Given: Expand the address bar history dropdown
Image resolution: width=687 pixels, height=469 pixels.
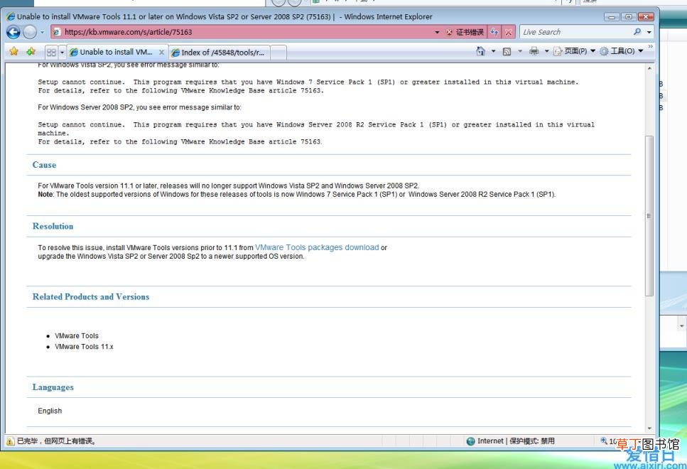Looking at the screenshot, I should [437, 32].
